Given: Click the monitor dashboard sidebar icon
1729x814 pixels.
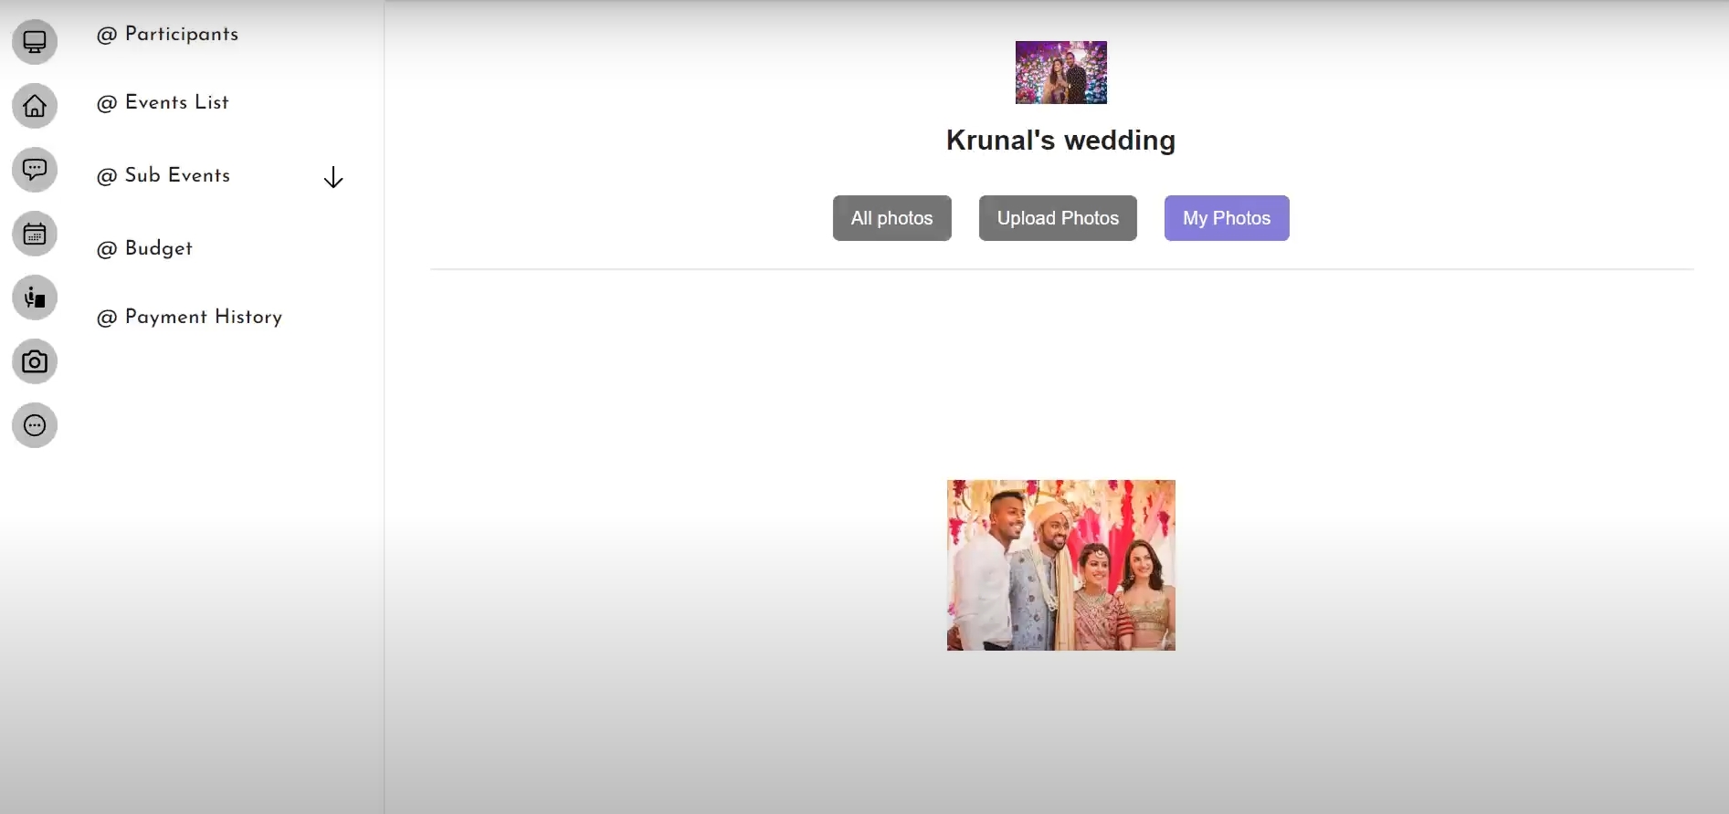Looking at the screenshot, I should pyautogui.click(x=35, y=42).
